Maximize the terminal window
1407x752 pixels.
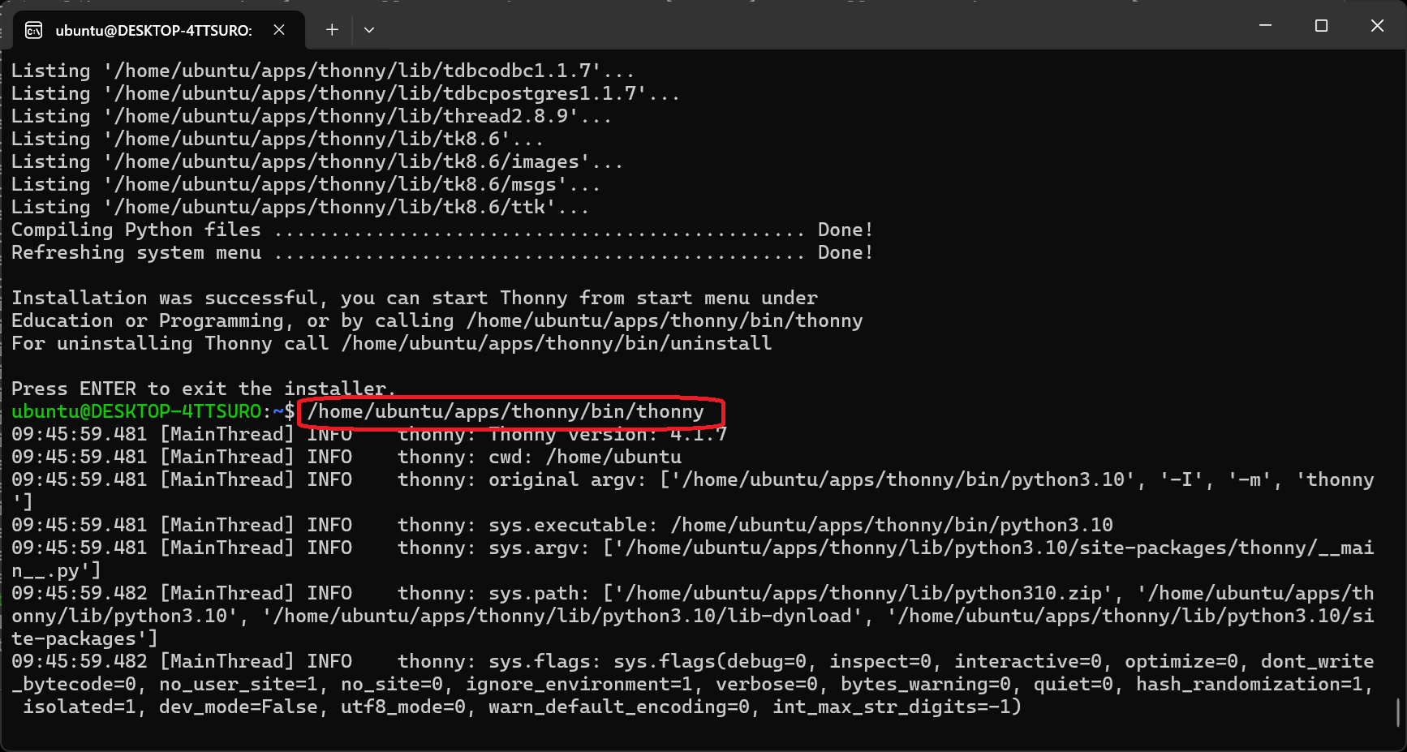(x=1321, y=26)
